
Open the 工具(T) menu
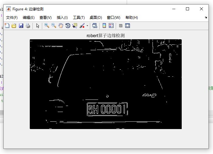79,18
